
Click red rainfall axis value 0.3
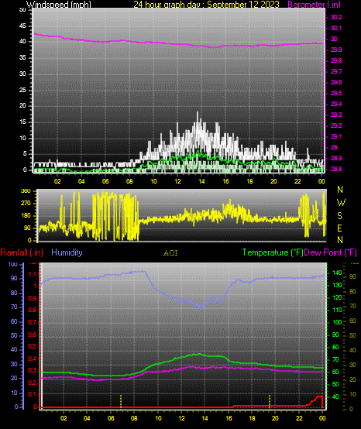[33, 370]
